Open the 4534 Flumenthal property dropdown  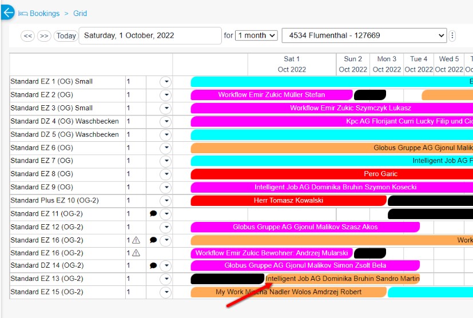pyautogui.click(x=364, y=35)
